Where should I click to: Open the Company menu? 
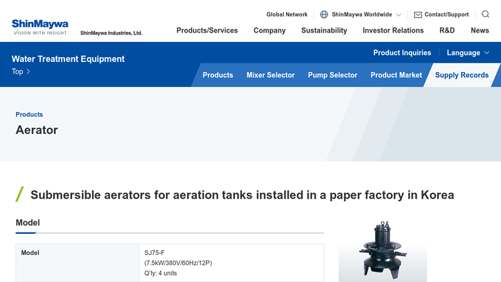(x=269, y=30)
